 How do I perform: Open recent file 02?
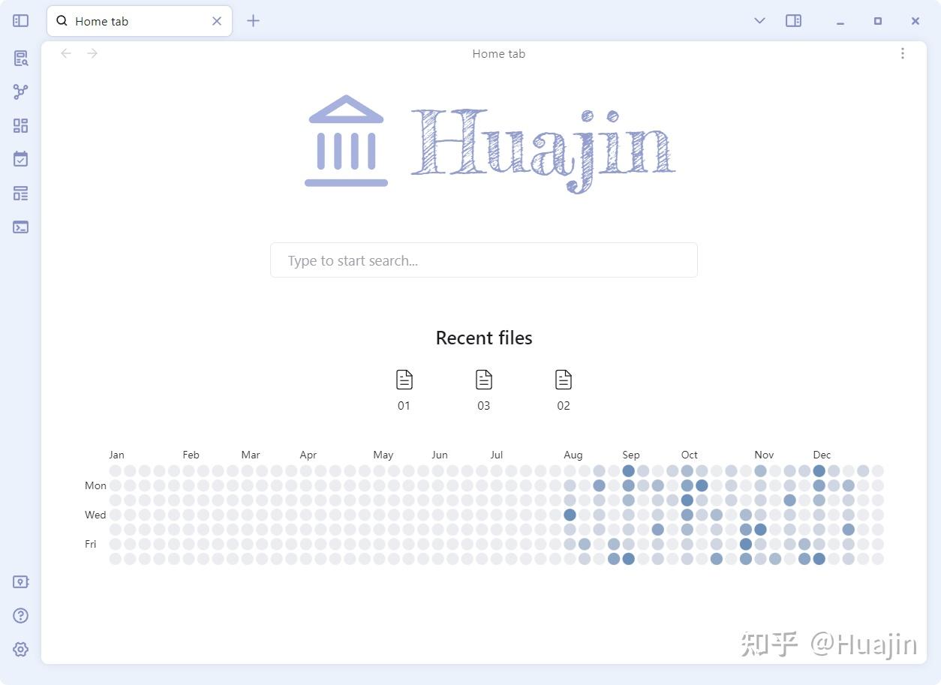pos(564,389)
